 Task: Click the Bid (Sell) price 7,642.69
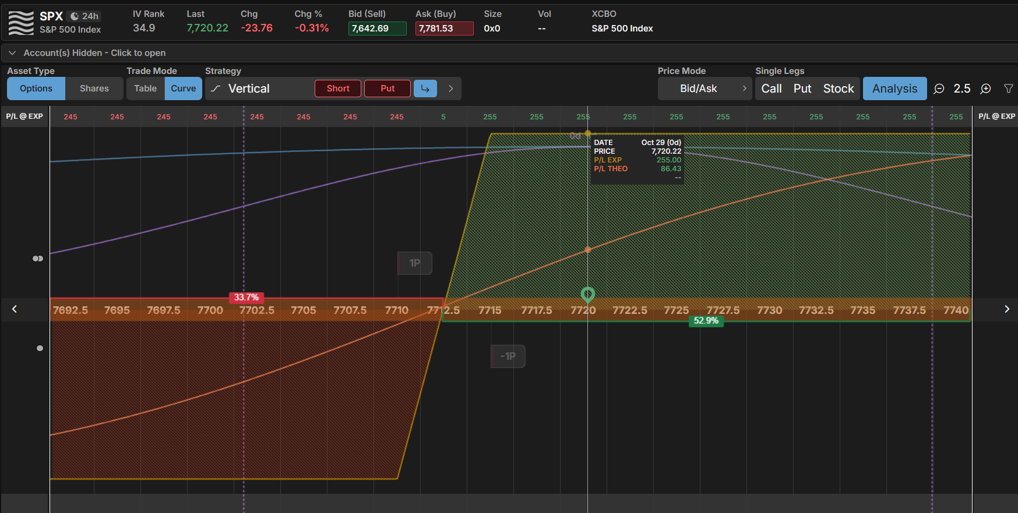377,29
